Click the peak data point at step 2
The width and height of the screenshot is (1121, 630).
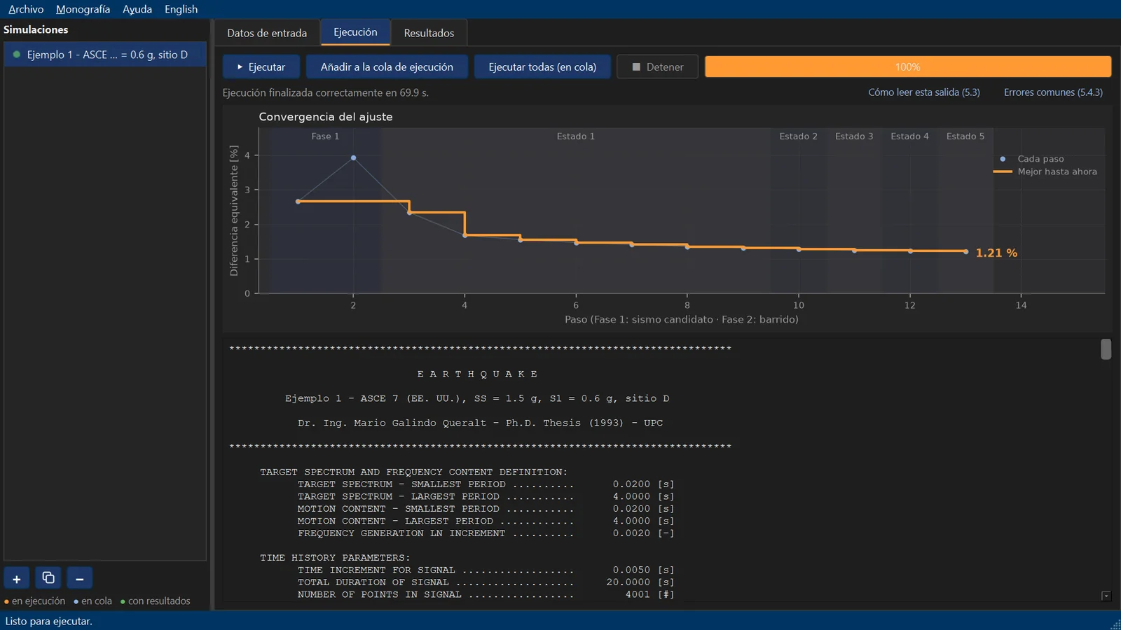(x=353, y=158)
